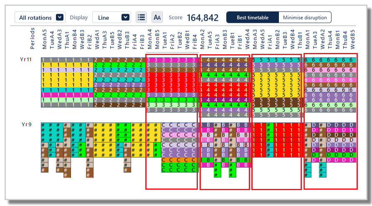Click the WedB5 period column header
Image resolution: width=372 pixels, height=206 pixels.
coord(352,39)
